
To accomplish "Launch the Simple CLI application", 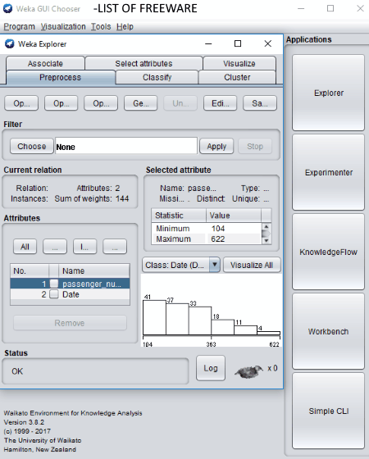I will pyautogui.click(x=328, y=411).
